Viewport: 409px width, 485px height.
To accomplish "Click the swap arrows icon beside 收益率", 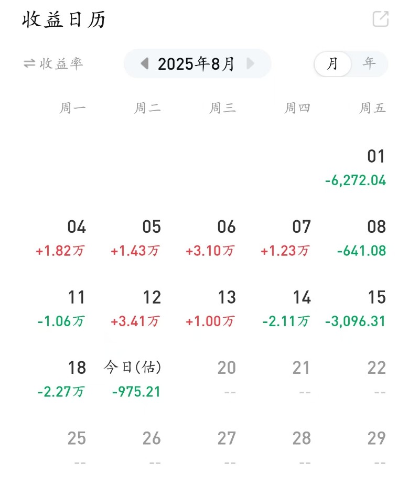I will point(29,64).
